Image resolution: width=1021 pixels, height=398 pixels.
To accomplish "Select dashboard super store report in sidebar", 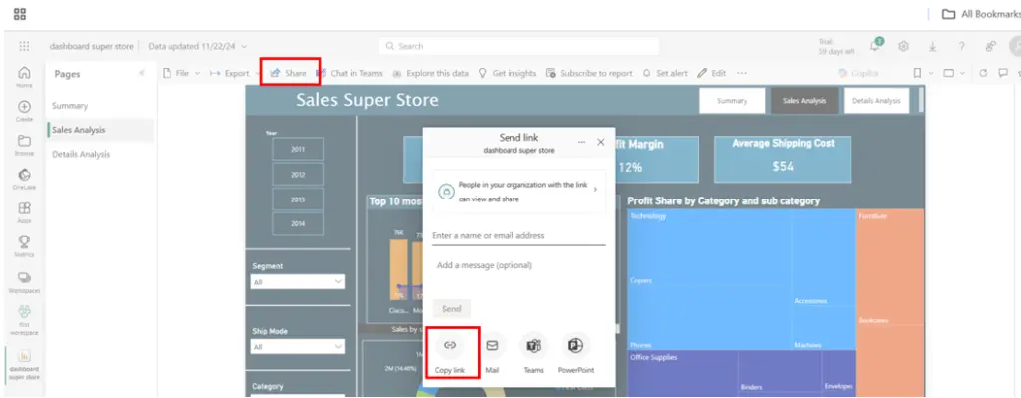I will pyautogui.click(x=24, y=365).
